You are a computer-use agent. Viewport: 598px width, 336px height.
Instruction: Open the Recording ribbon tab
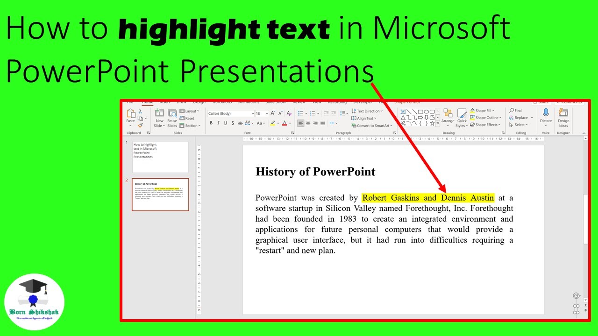337,102
